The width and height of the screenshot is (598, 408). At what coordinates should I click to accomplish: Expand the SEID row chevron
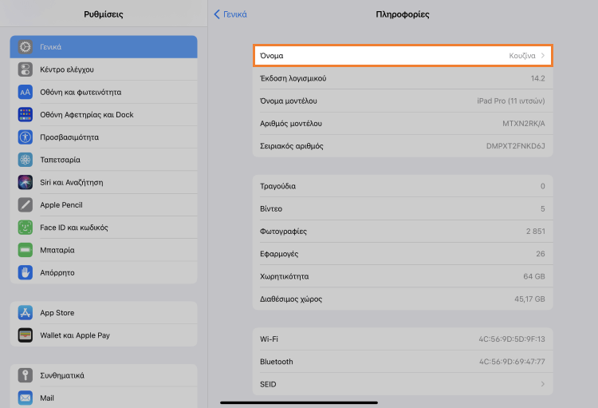point(543,384)
